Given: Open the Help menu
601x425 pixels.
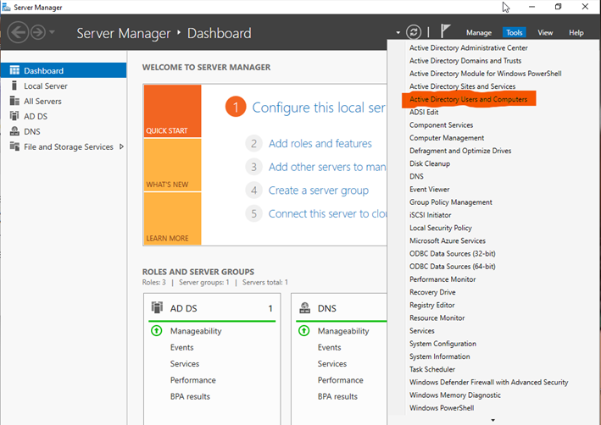Looking at the screenshot, I should 576,33.
